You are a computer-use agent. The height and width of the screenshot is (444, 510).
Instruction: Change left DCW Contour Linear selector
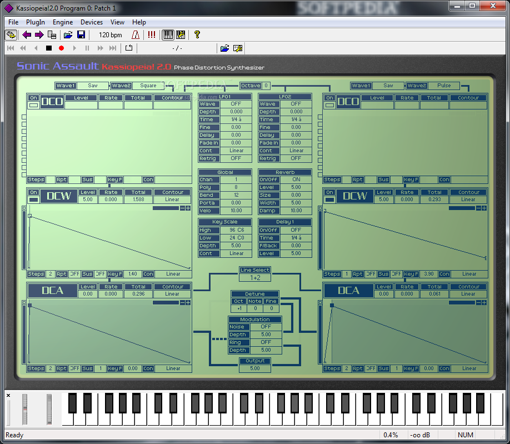pyautogui.click(x=172, y=199)
